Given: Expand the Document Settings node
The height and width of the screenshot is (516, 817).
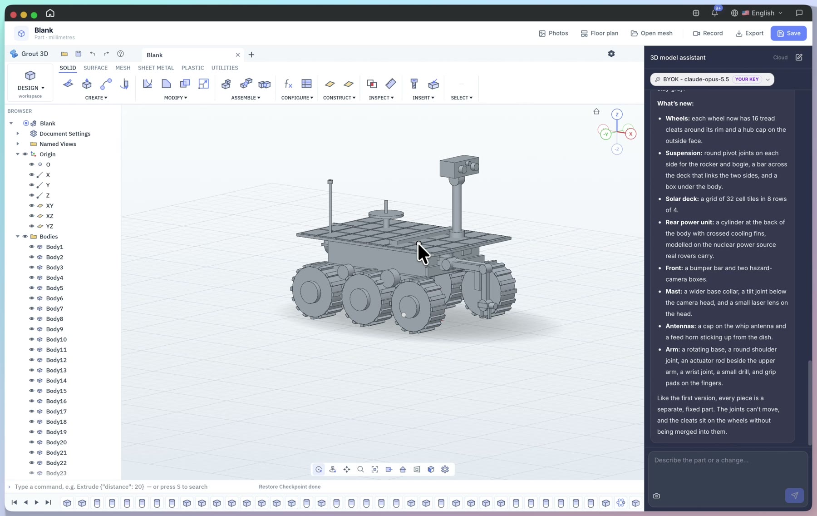Looking at the screenshot, I should [x=18, y=134].
